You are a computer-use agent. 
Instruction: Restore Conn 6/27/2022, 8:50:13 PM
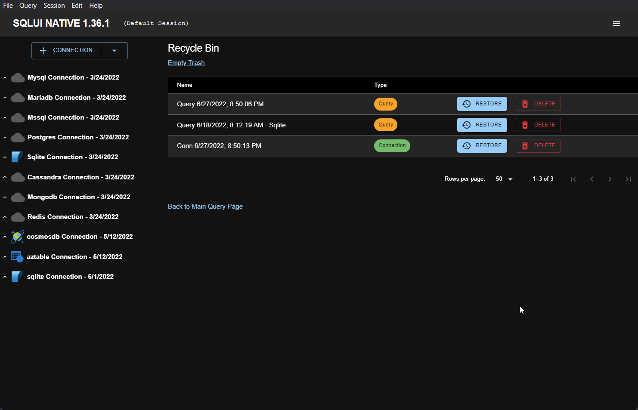[482, 145]
